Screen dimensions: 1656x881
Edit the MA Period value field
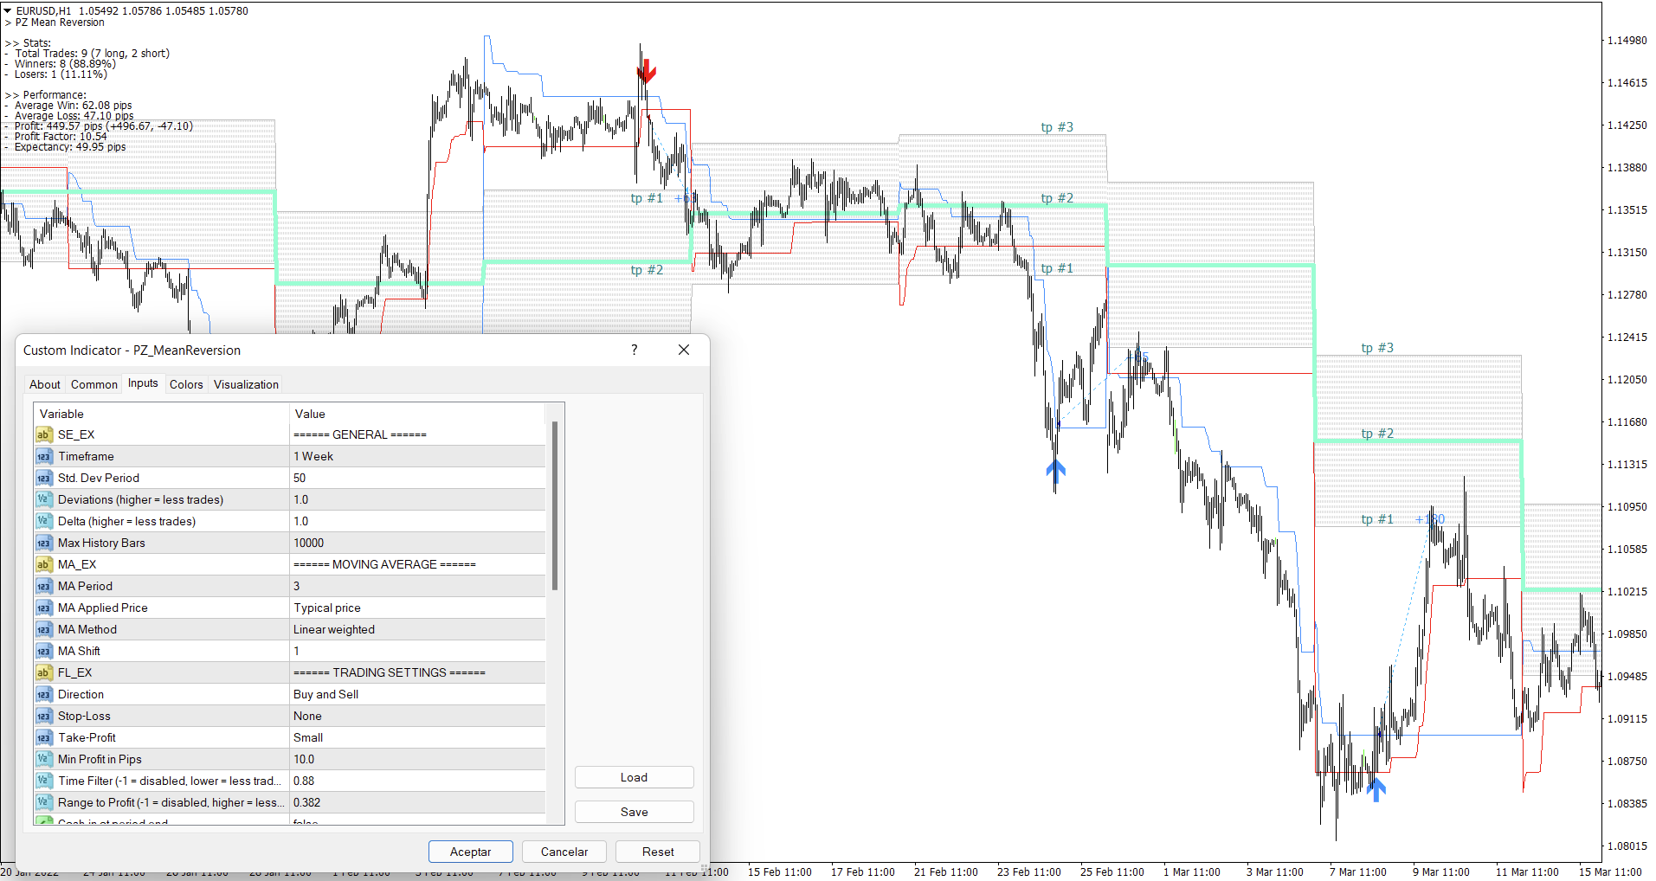418,586
